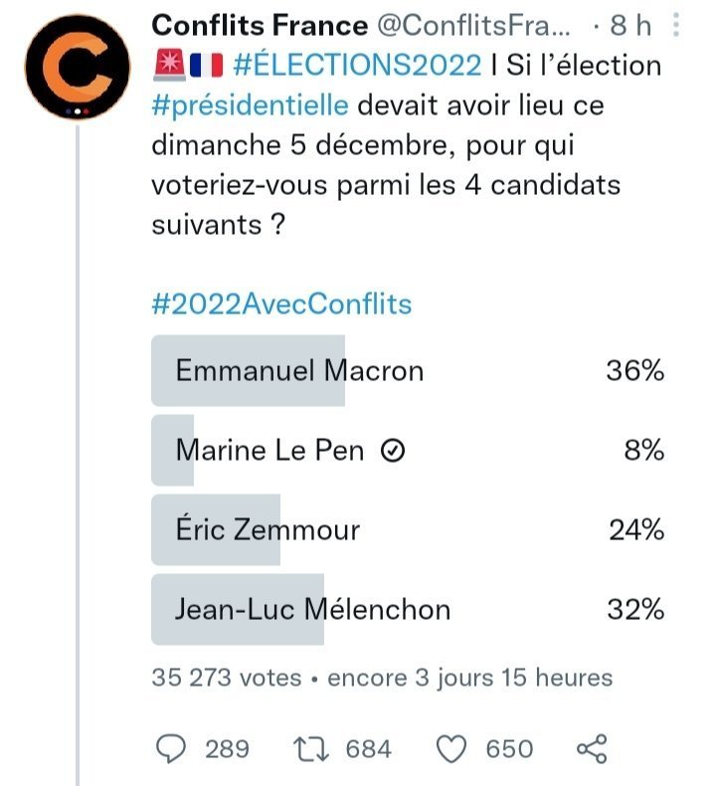The width and height of the screenshot is (716, 786).
Task: Click the 35 273 votes count
Action: tap(227, 678)
